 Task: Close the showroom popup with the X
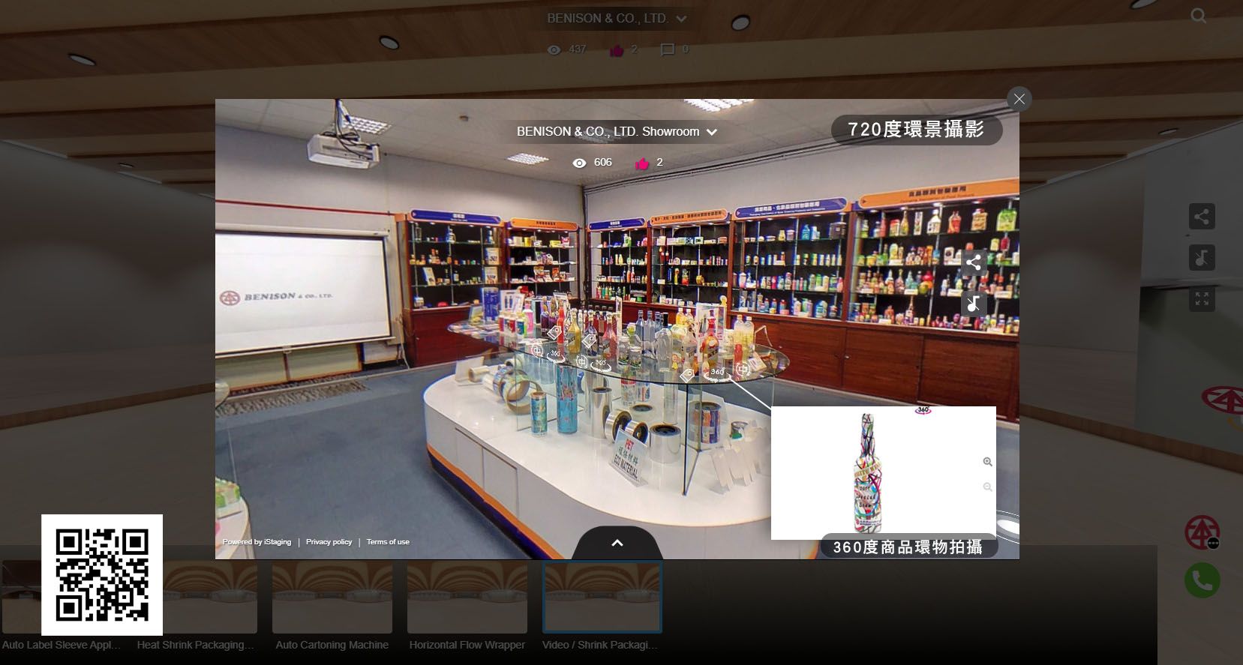point(1019,99)
